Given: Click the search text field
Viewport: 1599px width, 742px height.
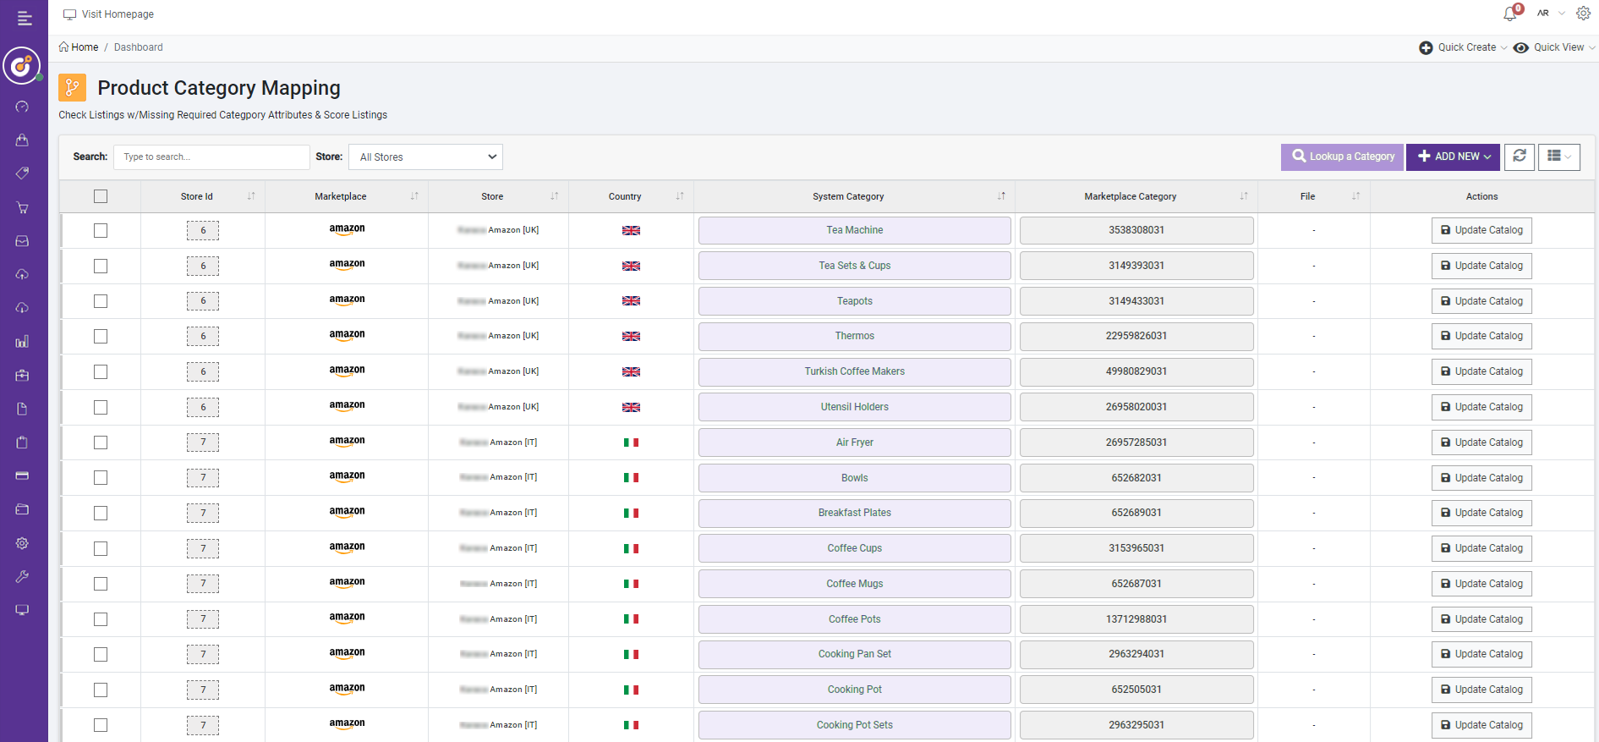Looking at the screenshot, I should [211, 157].
